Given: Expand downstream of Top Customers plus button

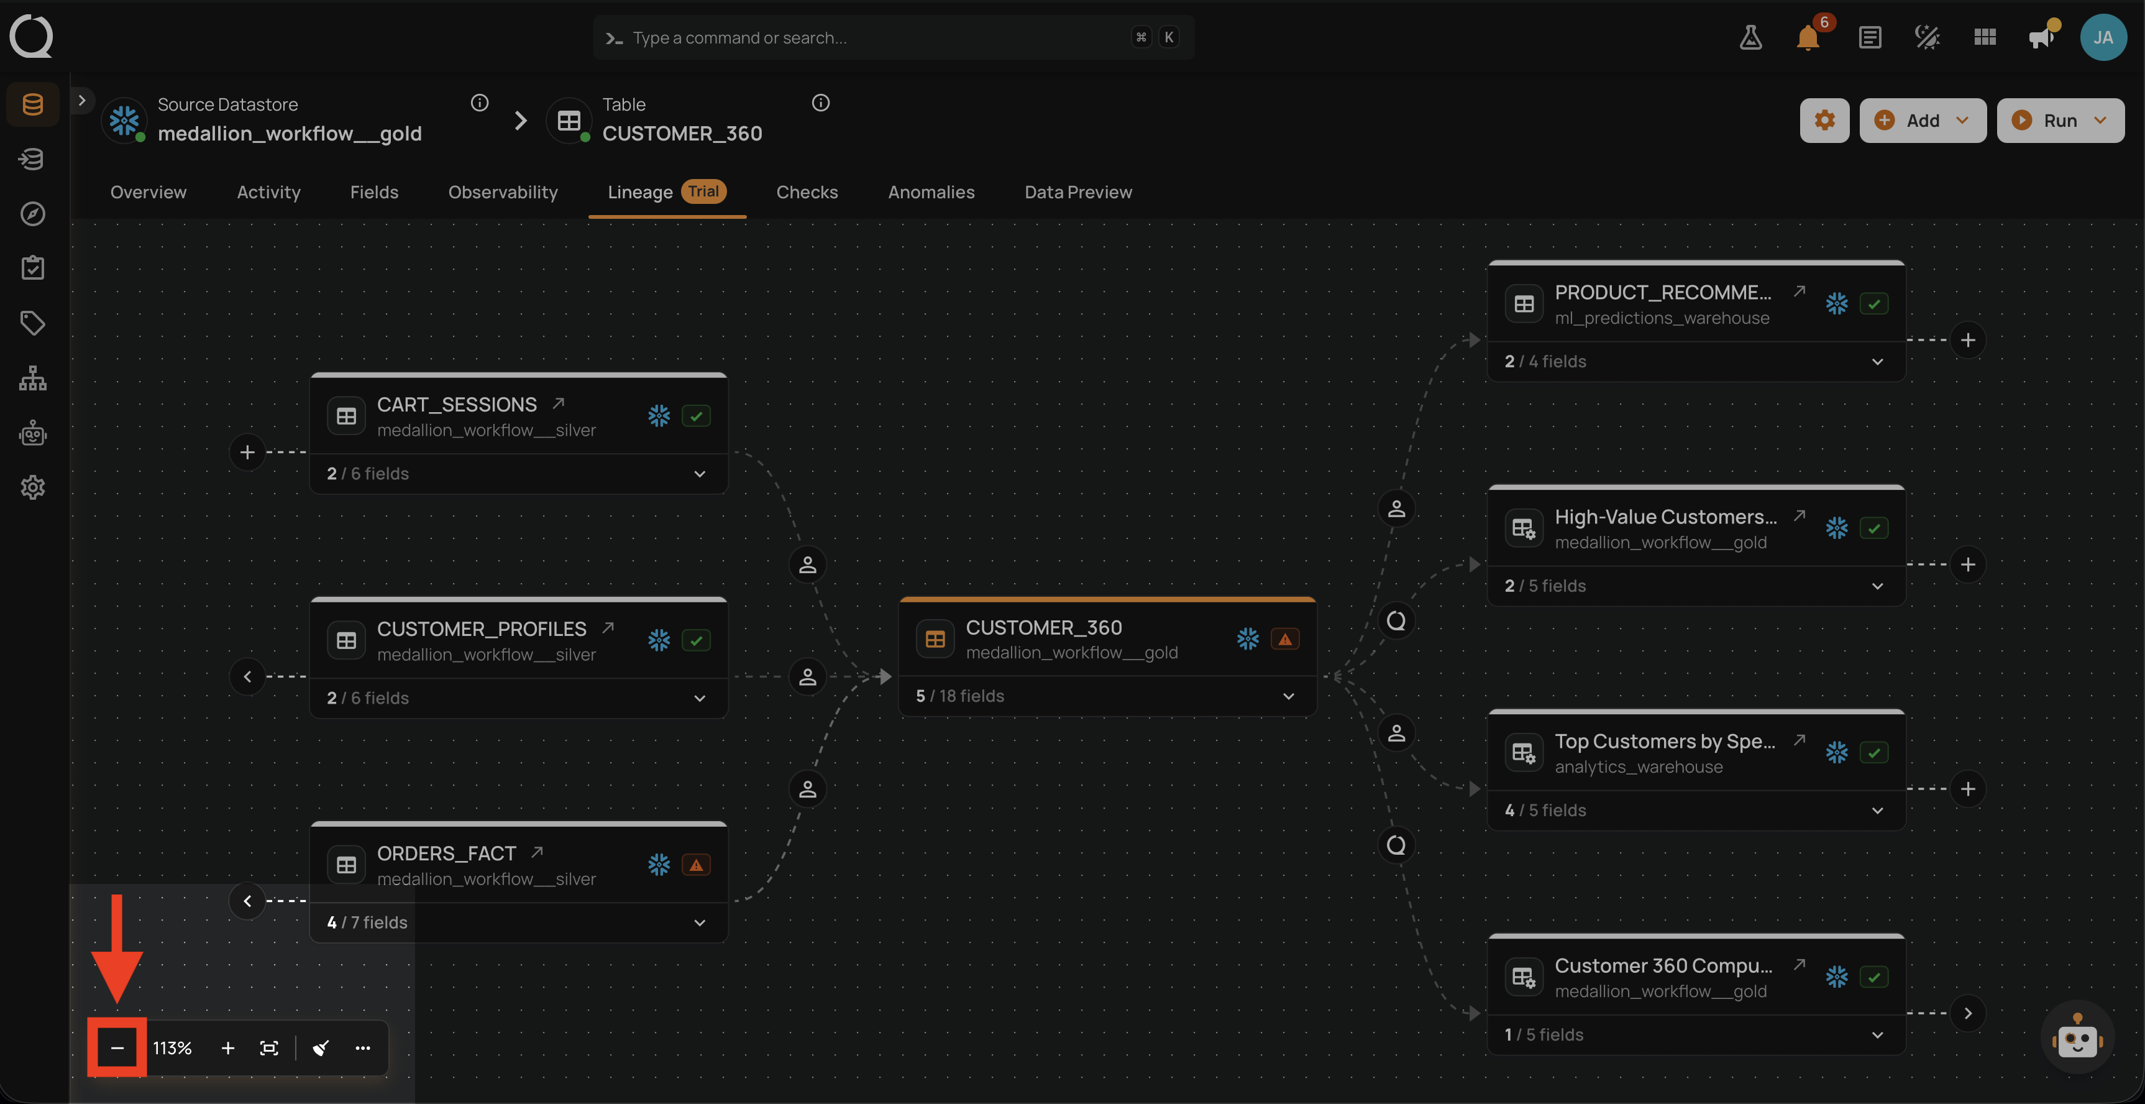Looking at the screenshot, I should [1968, 789].
